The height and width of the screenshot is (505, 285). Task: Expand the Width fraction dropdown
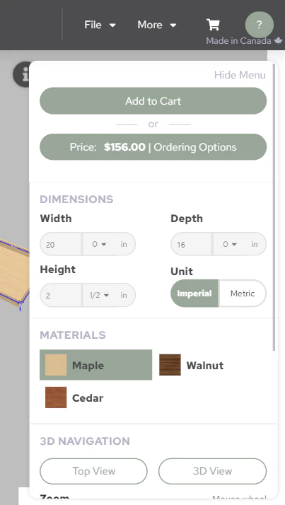coord(99,244)
